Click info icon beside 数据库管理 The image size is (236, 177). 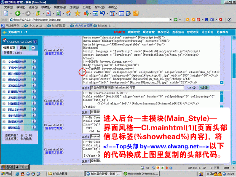(34, 121)
